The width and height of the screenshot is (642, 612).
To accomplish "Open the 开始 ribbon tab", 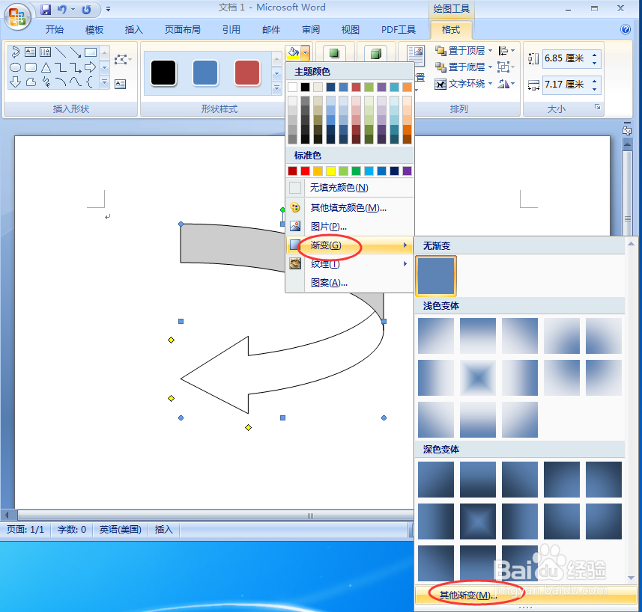I will point(55,29).
